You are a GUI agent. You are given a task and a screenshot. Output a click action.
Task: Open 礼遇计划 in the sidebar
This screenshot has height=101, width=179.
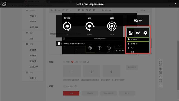(33, 78)
